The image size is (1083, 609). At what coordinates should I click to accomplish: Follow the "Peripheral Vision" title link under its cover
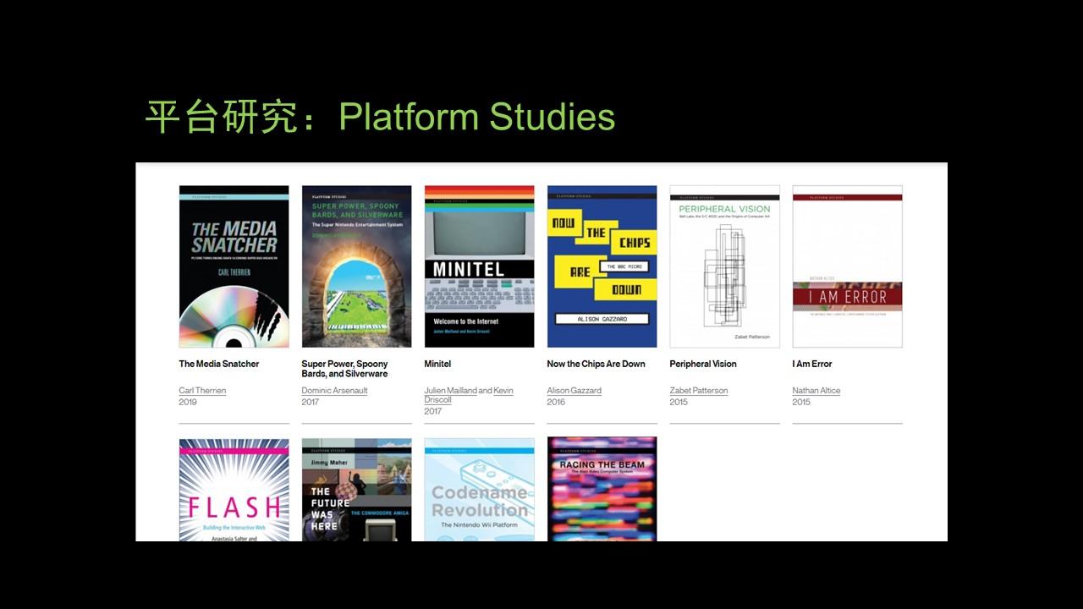(x=703, y=364)
